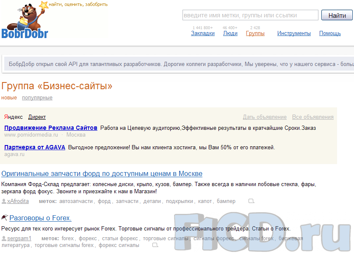Open Разговоры о Forex bookmark link

[40, 218]
